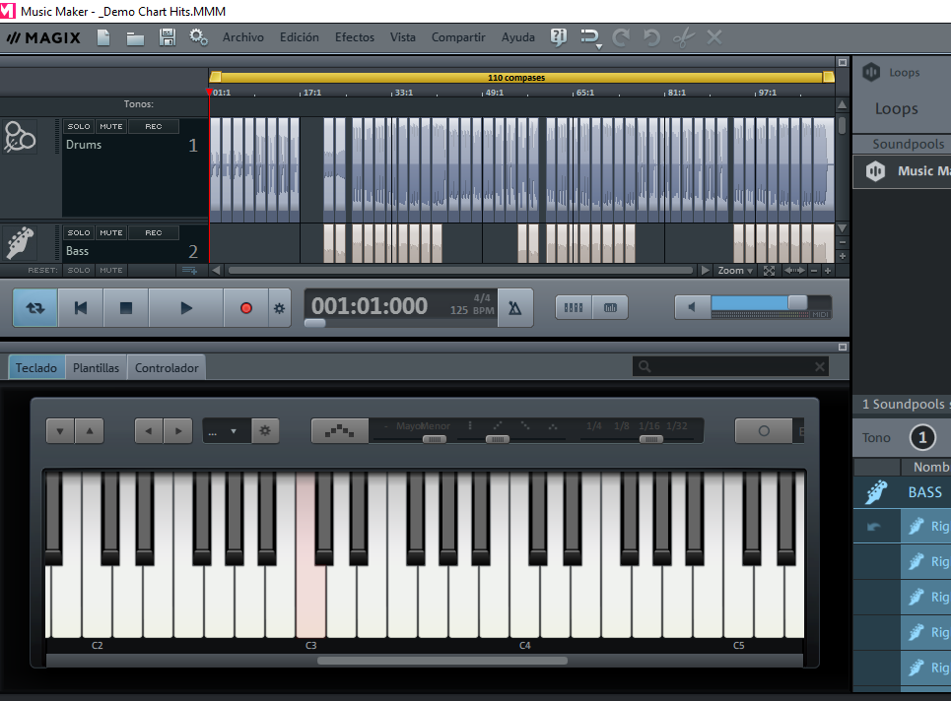This screenshot has height=701, width=951.
Task: Click the master volume slider handle
Action: pyautogui.click(x=797, y=302)
